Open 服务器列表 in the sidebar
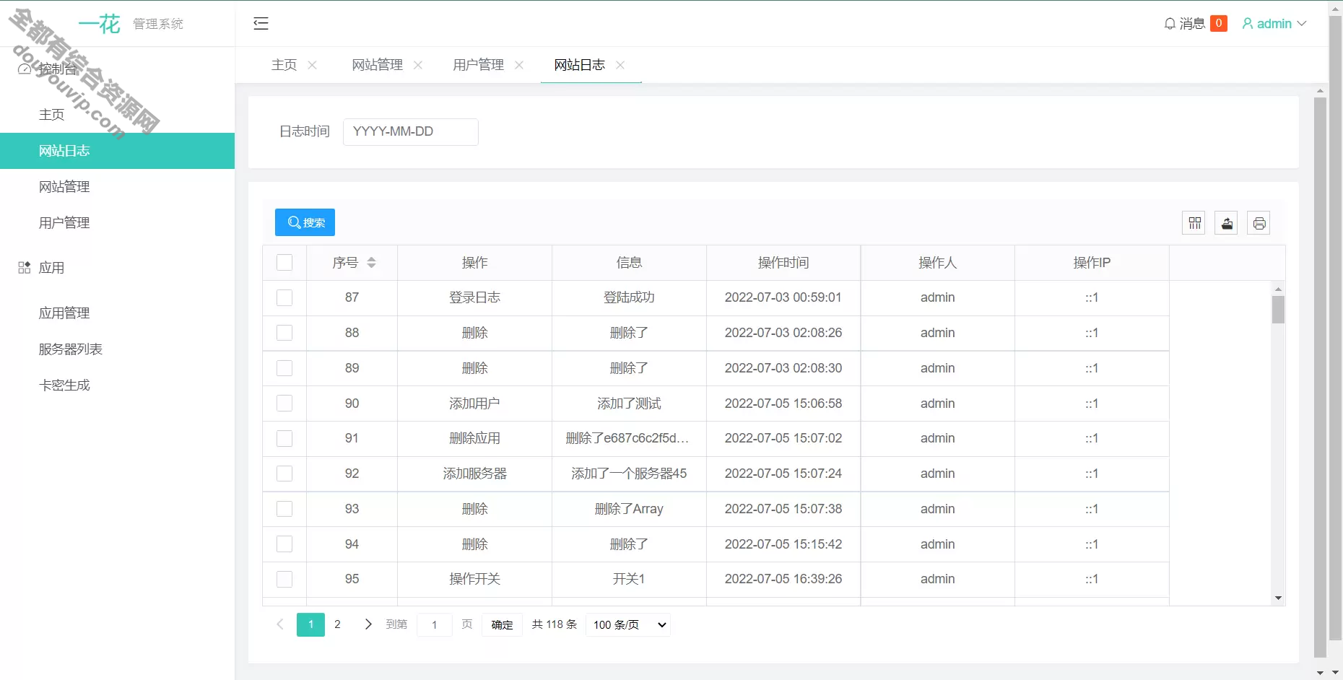The width and height of the screenshot is (1343, 680). (118, 349)
